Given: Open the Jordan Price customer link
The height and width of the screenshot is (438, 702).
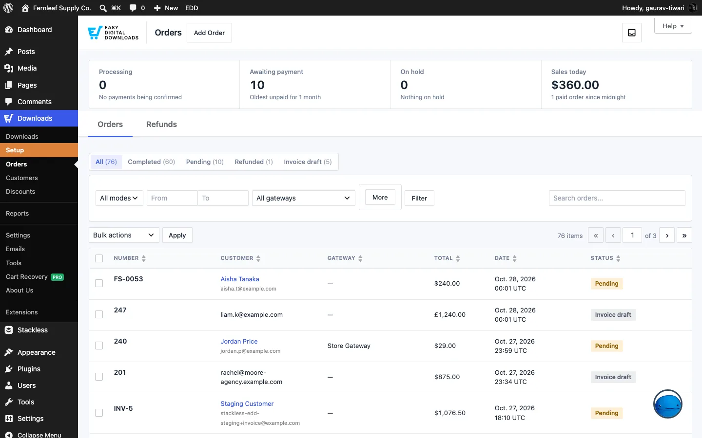Looking at the screenshot, I should (239, 342).
